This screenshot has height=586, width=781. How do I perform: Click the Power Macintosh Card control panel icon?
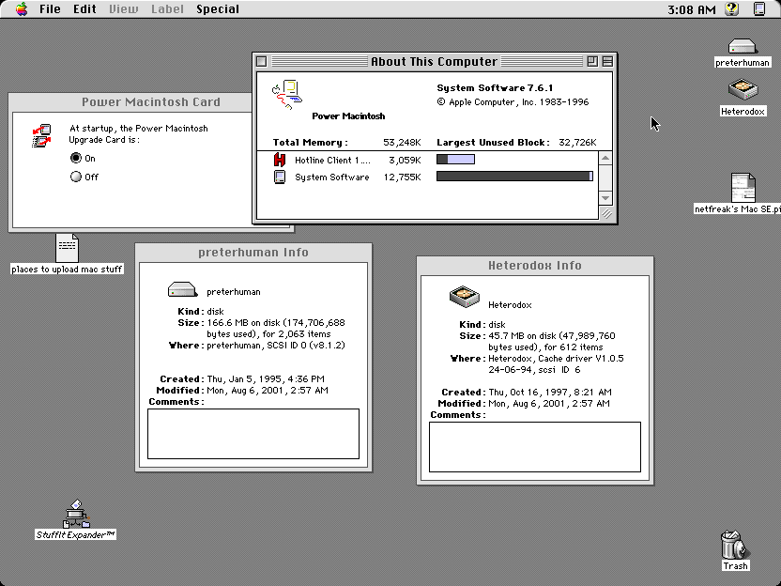pyautogui.click(x=42, y=135)
